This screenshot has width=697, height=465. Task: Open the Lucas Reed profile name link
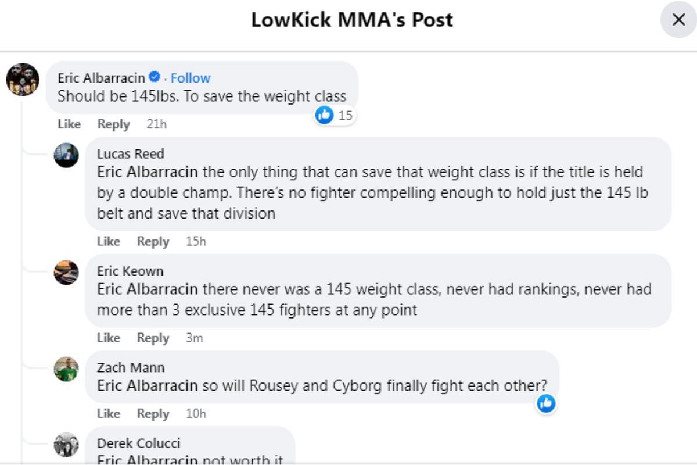click(x=131, y=154)
